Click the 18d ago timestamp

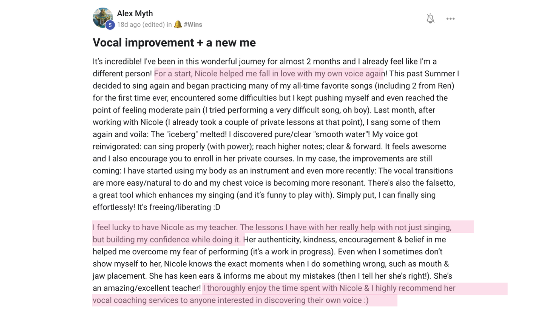129,25
